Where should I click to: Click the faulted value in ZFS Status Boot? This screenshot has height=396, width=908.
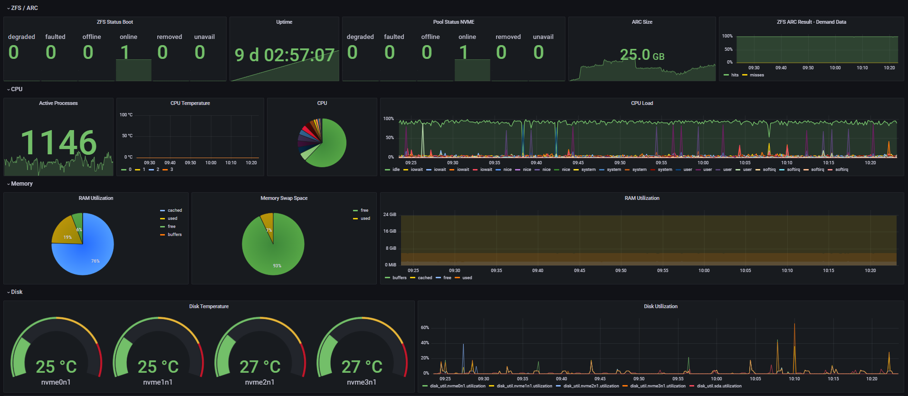pyautogui.click(x=51, y=52)
